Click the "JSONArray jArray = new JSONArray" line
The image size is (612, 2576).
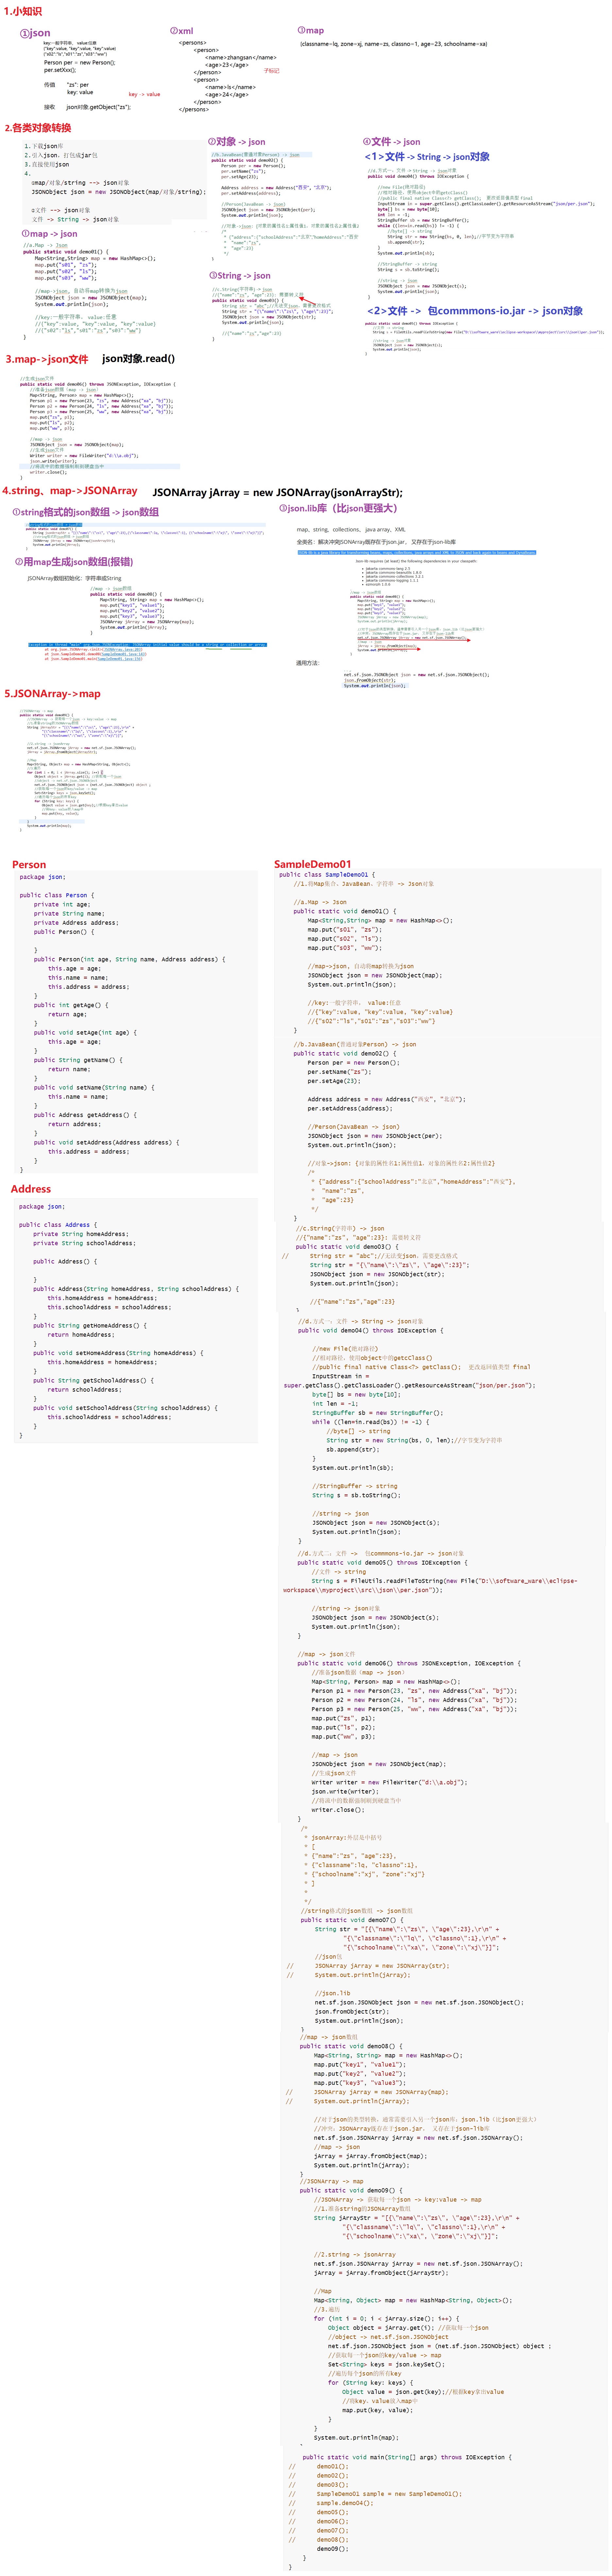pyautogui.click(x=277, y=492)
